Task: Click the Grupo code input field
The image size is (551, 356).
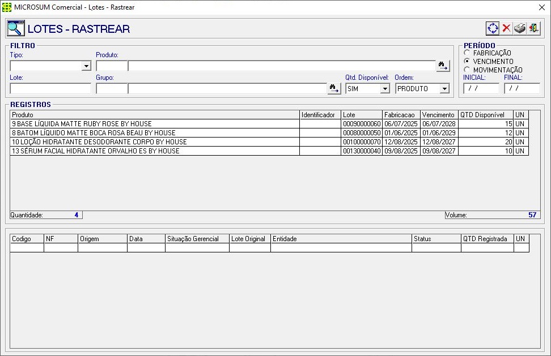Action: point(112,89)
